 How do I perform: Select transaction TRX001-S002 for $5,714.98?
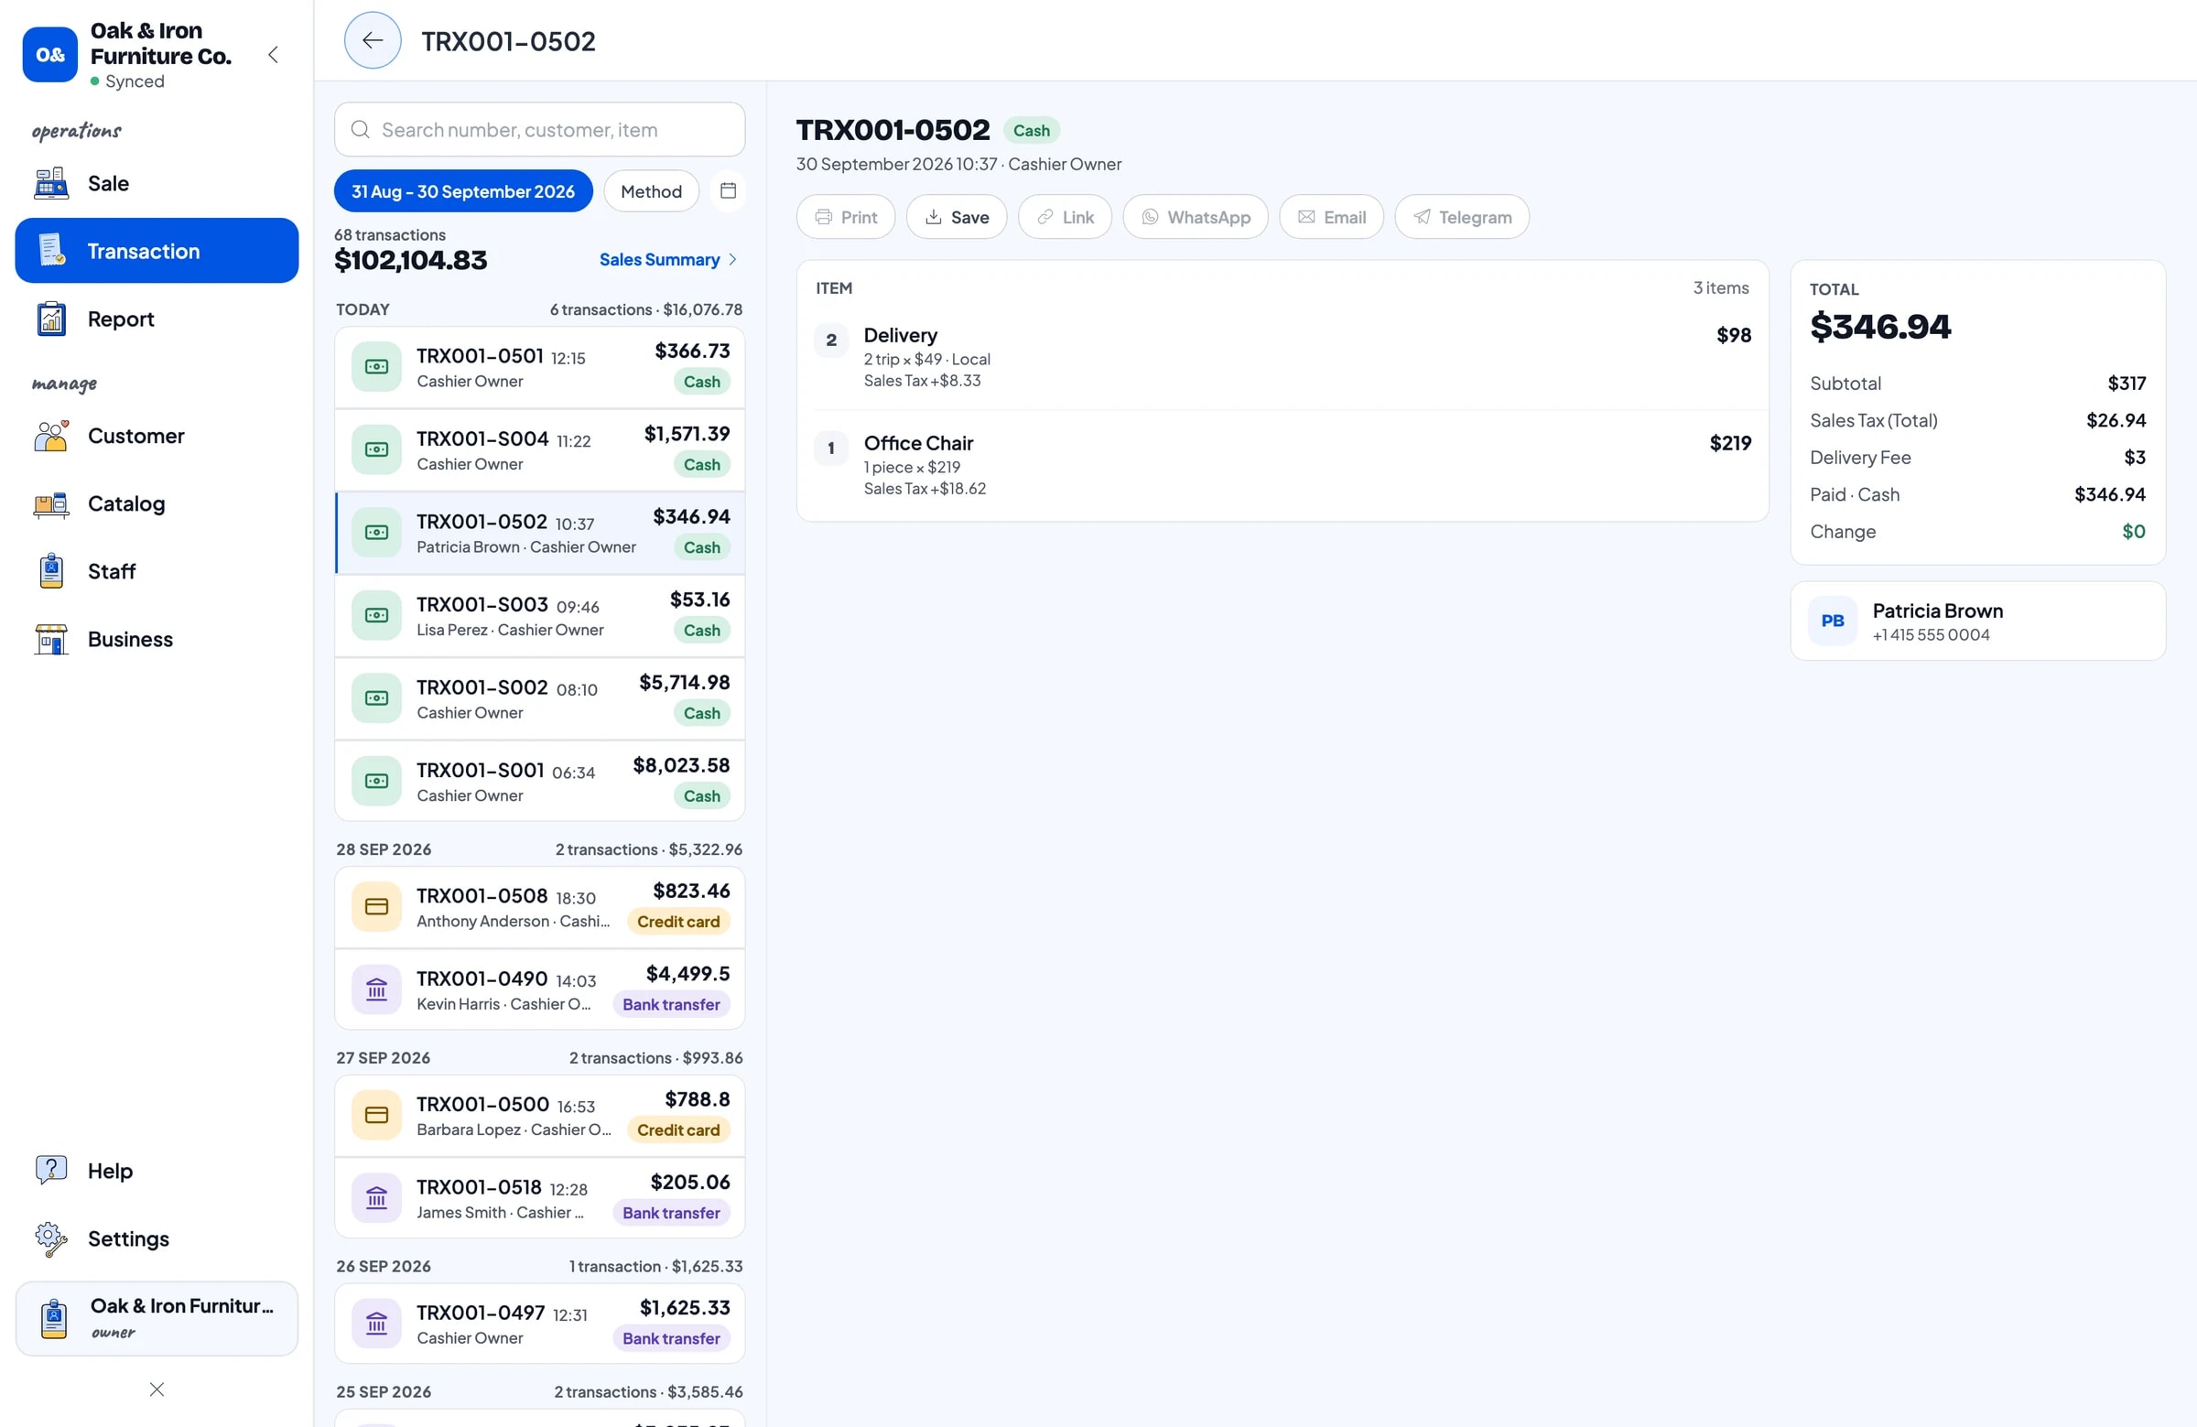point(540,698)
